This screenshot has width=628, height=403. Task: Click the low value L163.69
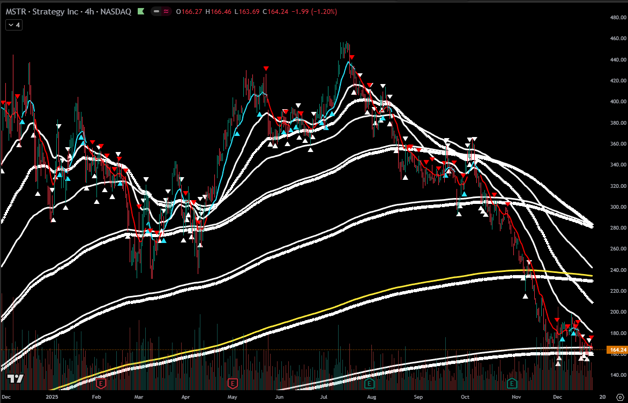(x=247, y=12)
